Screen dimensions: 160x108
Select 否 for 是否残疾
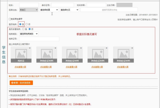27,24
